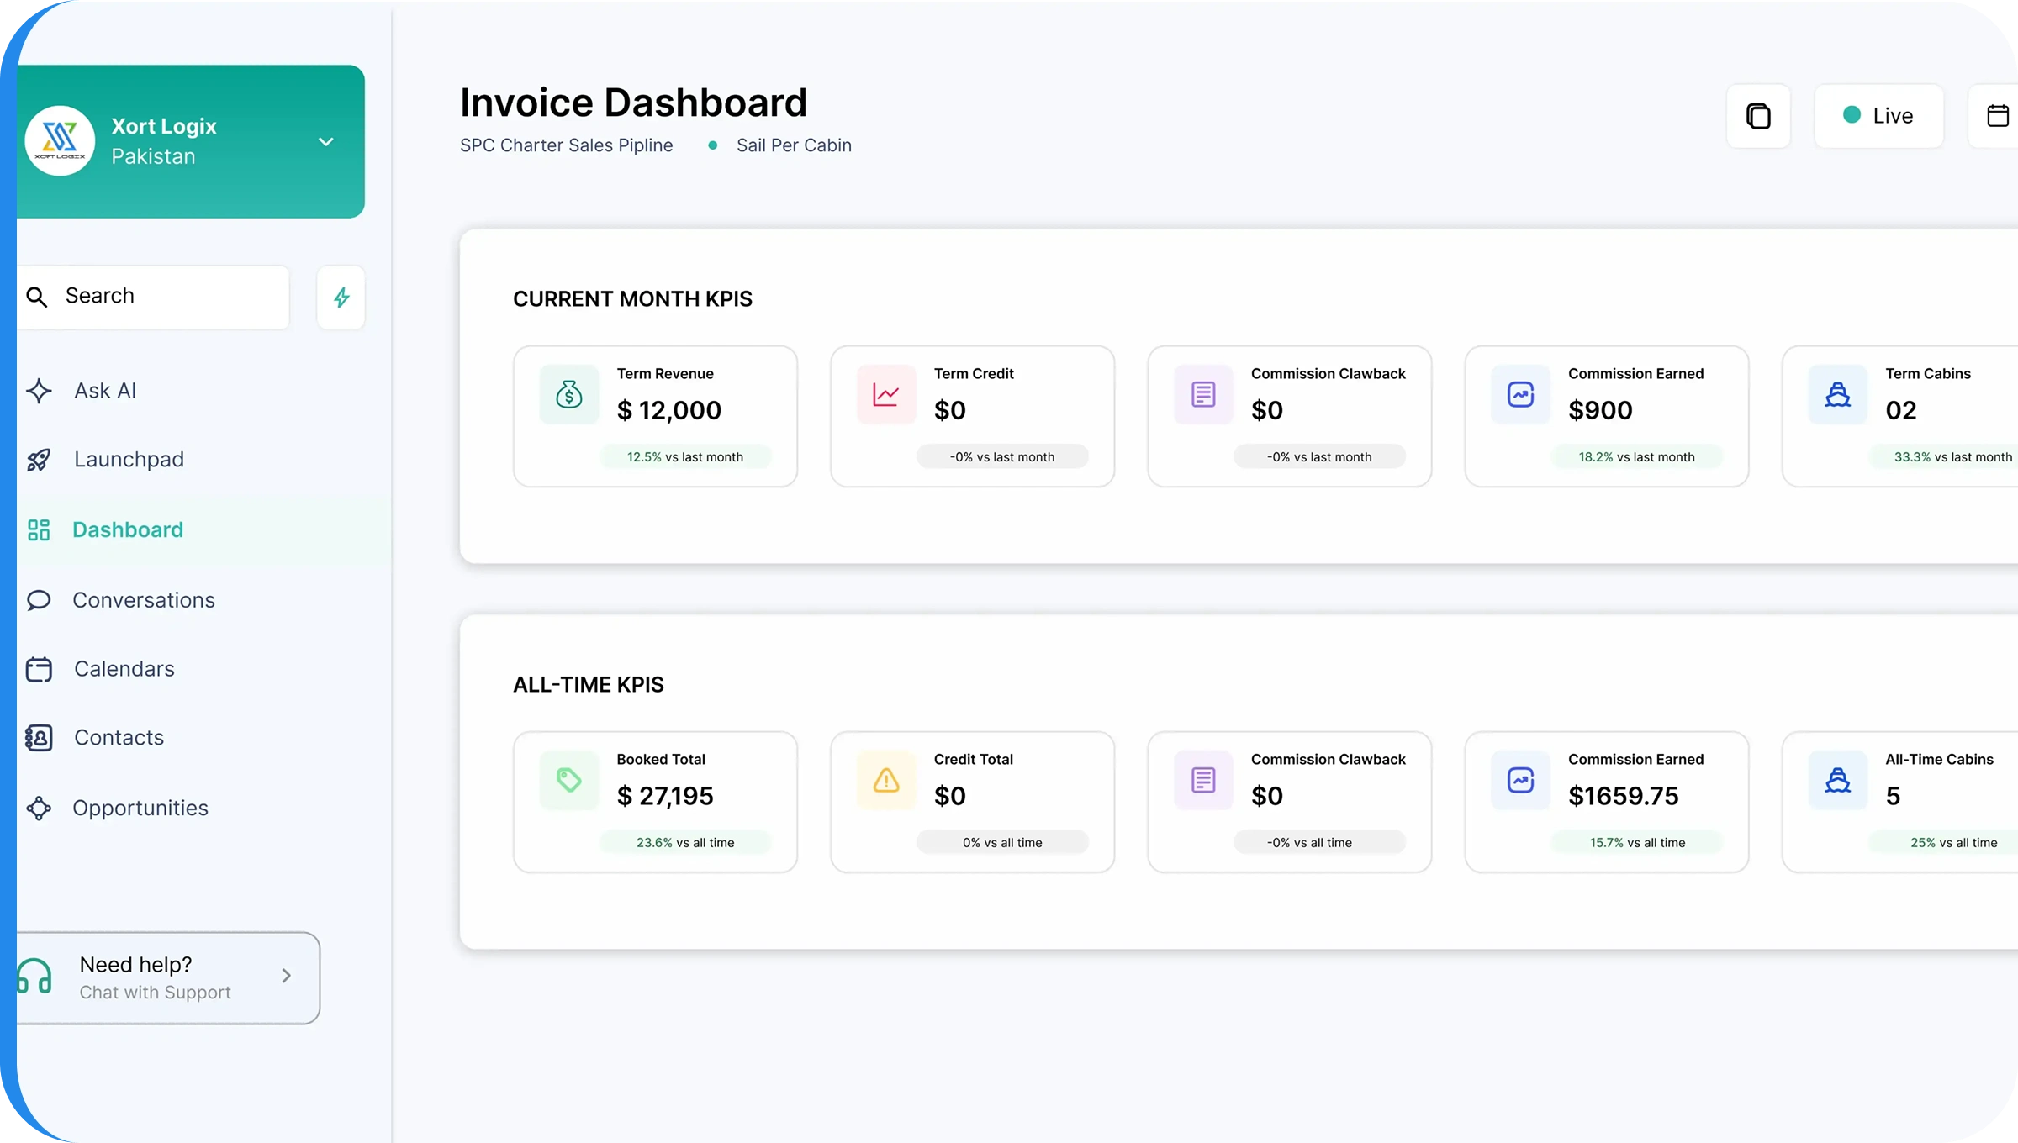Click the Calendars sidebar icon

(x=39, y=669)
